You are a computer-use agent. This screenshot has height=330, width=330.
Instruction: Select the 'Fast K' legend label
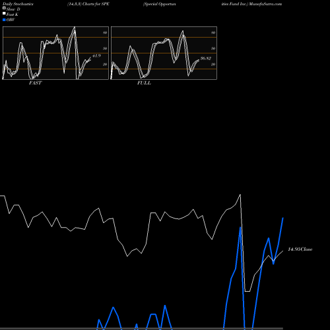point(13,15)
